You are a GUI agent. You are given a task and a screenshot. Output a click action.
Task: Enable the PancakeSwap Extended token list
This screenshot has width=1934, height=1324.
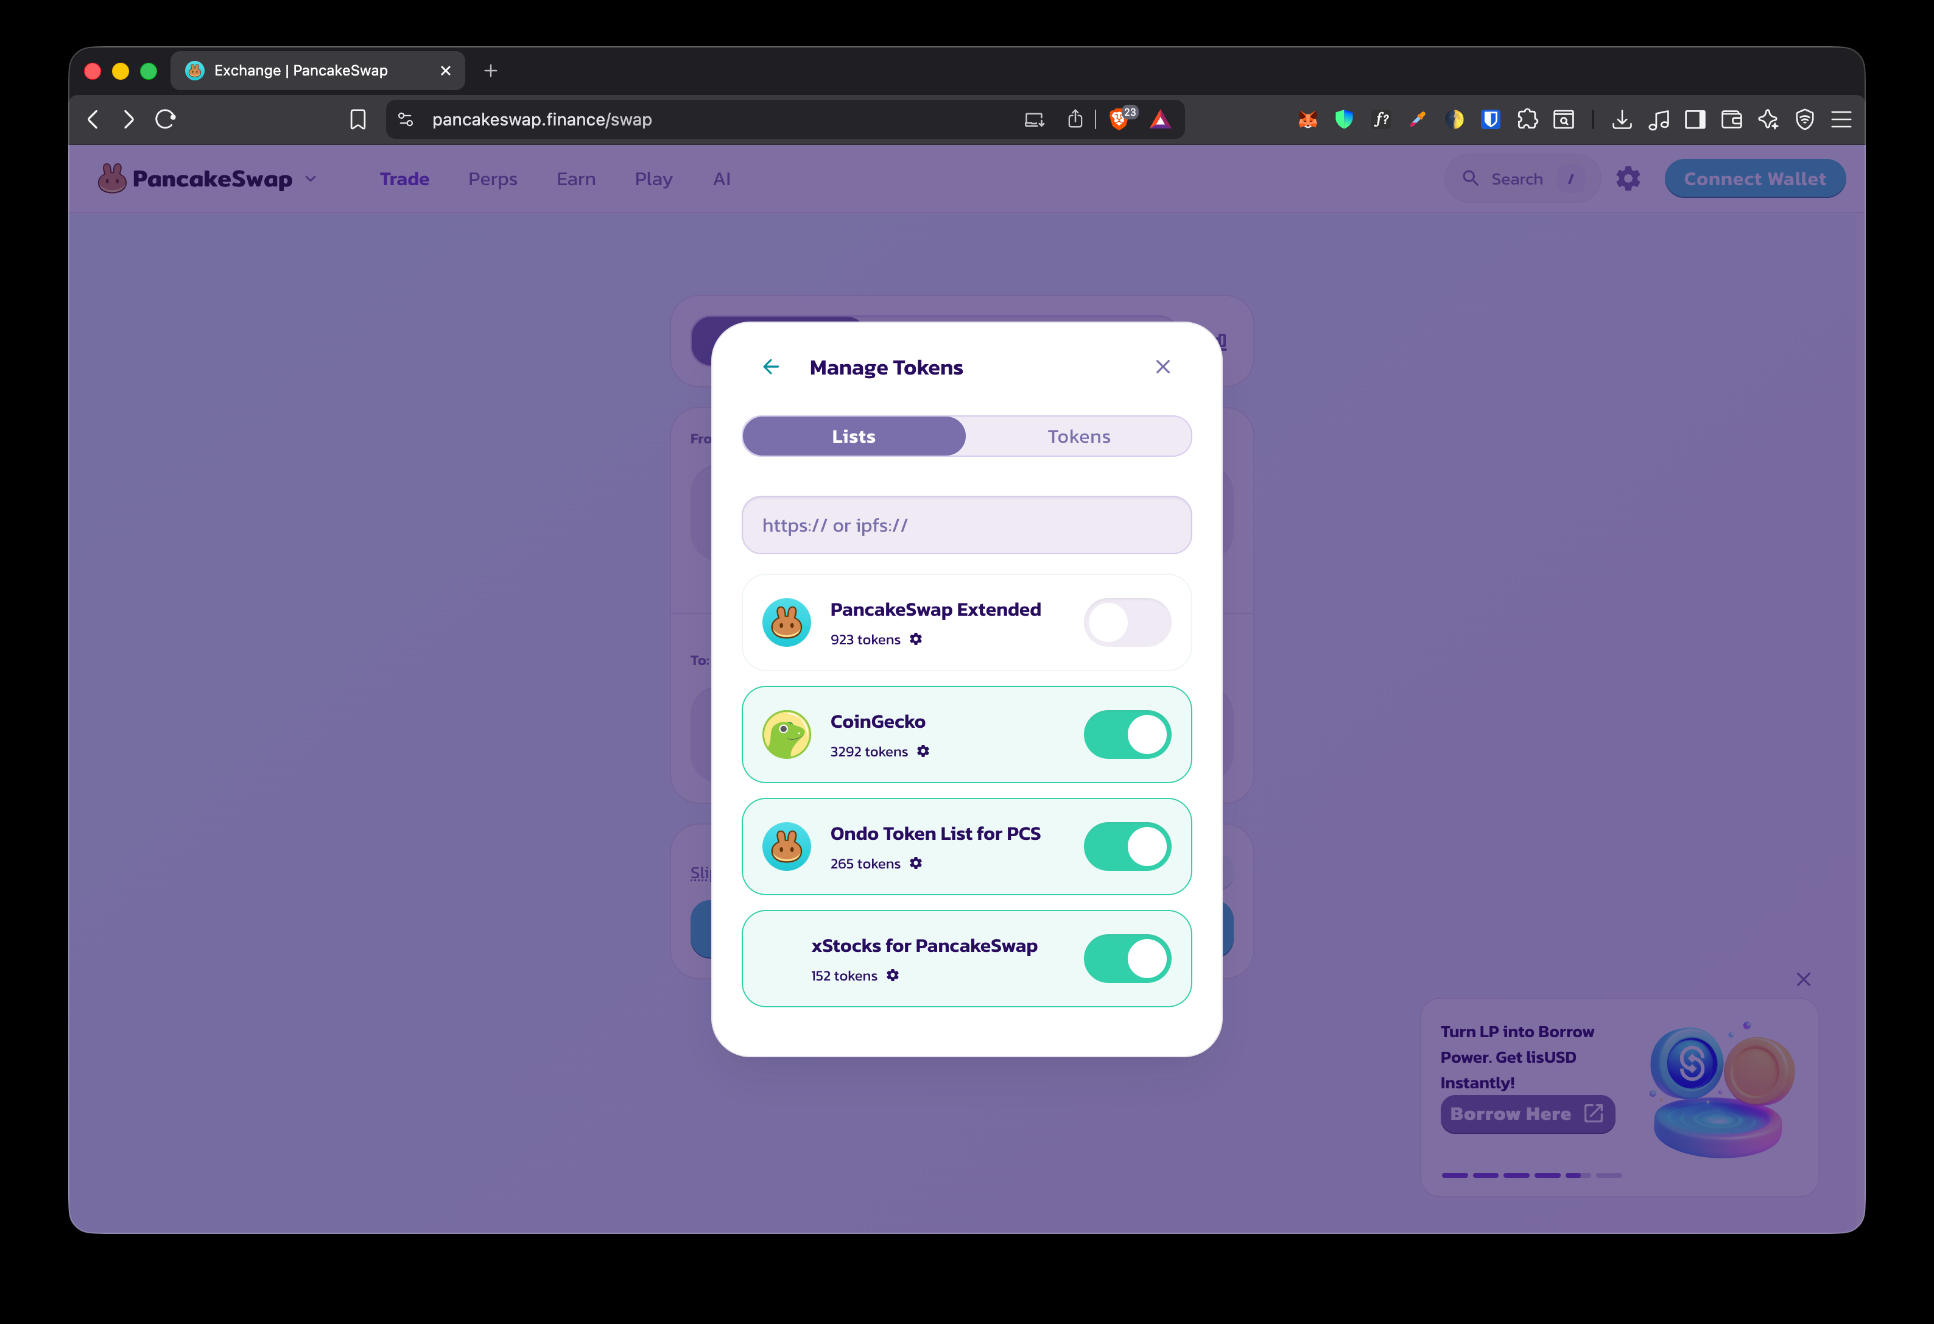point(1127,622)
